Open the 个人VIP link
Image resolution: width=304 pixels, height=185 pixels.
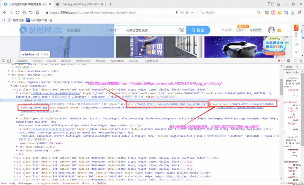(226, 30)
